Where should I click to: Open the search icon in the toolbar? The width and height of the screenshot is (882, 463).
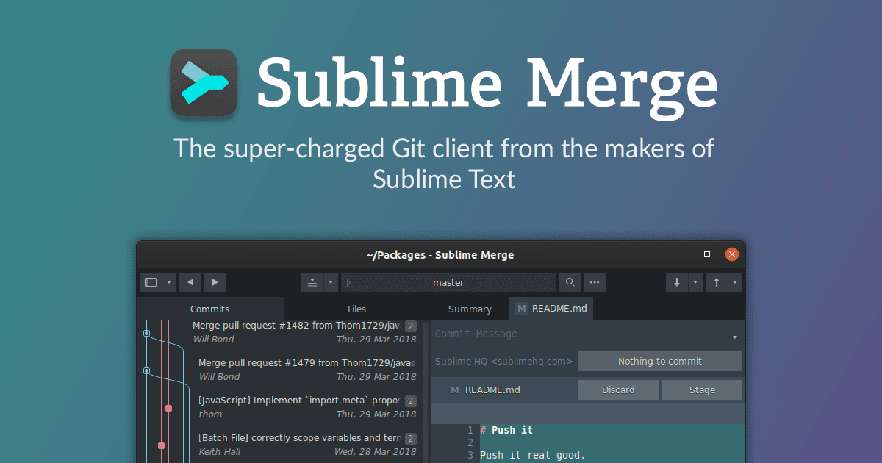[569, 282]
